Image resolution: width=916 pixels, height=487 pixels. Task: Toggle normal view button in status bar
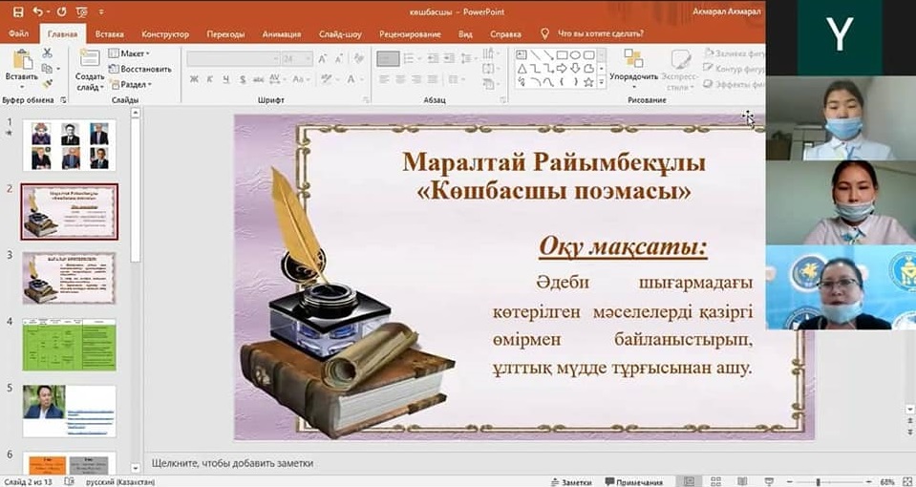click(x=688, y=481)
